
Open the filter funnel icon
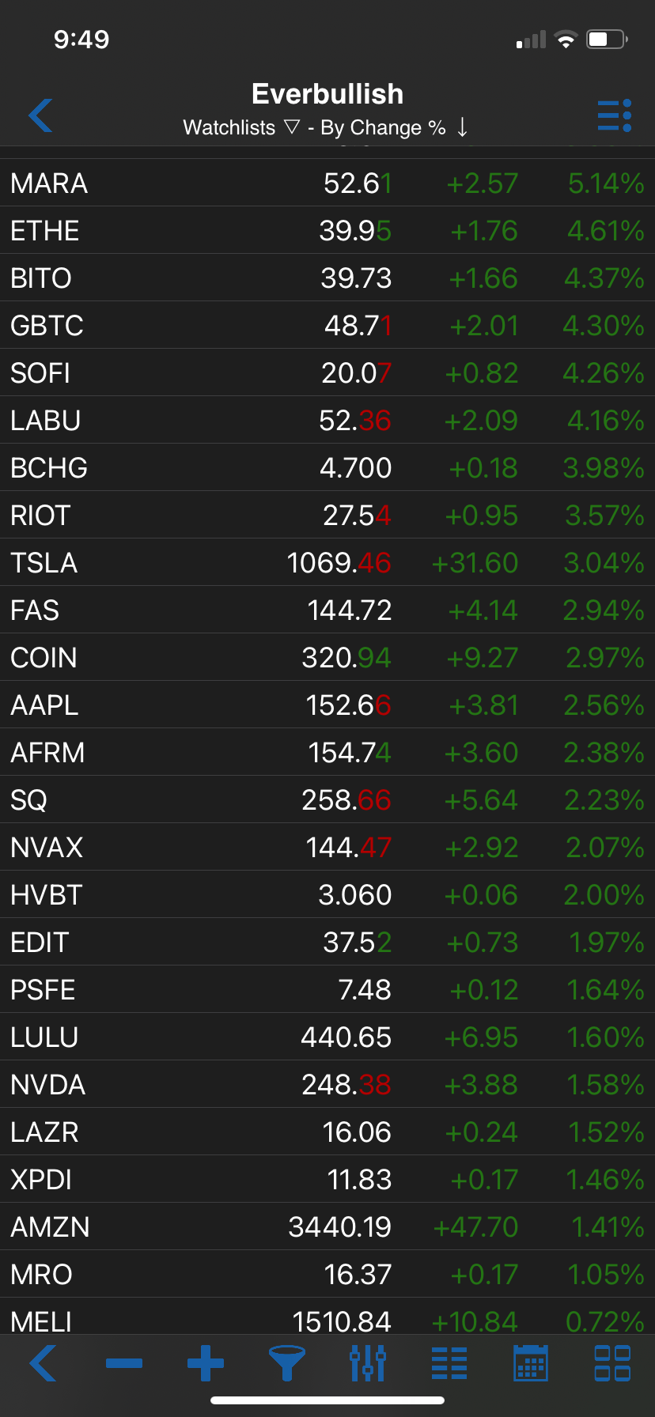(x=287, y=1362)
